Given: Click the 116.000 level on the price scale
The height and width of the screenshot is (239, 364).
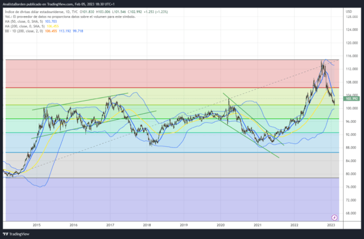Looking at the screenshot, I should pos(351,56).
